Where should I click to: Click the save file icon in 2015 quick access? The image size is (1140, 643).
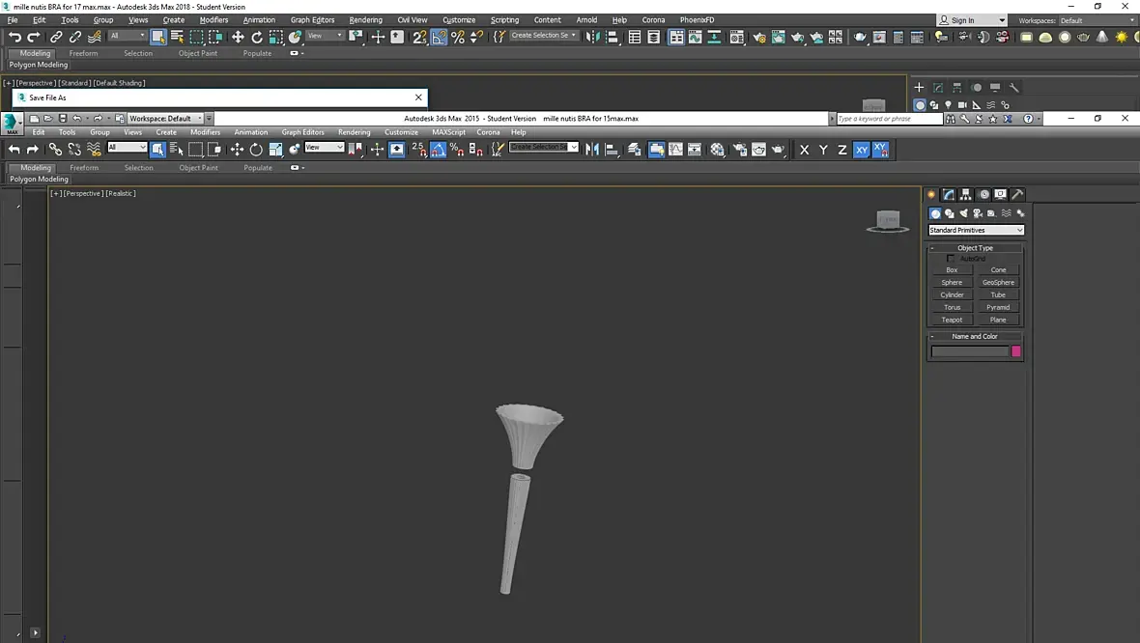click(63, 119)
